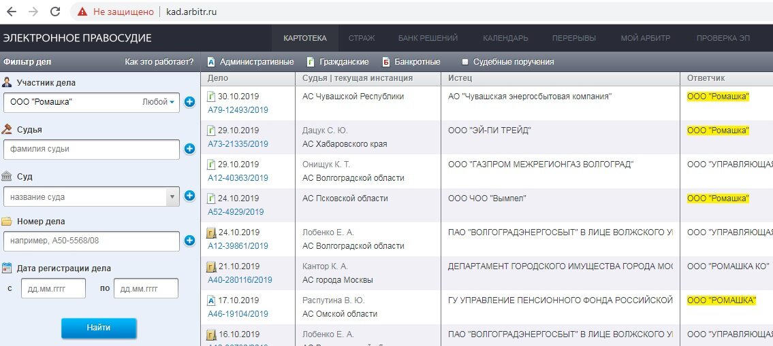Click the gavel icon next to Судья
Image resolution: width=773 pixels, height=346 pixels.
(7, 129)
